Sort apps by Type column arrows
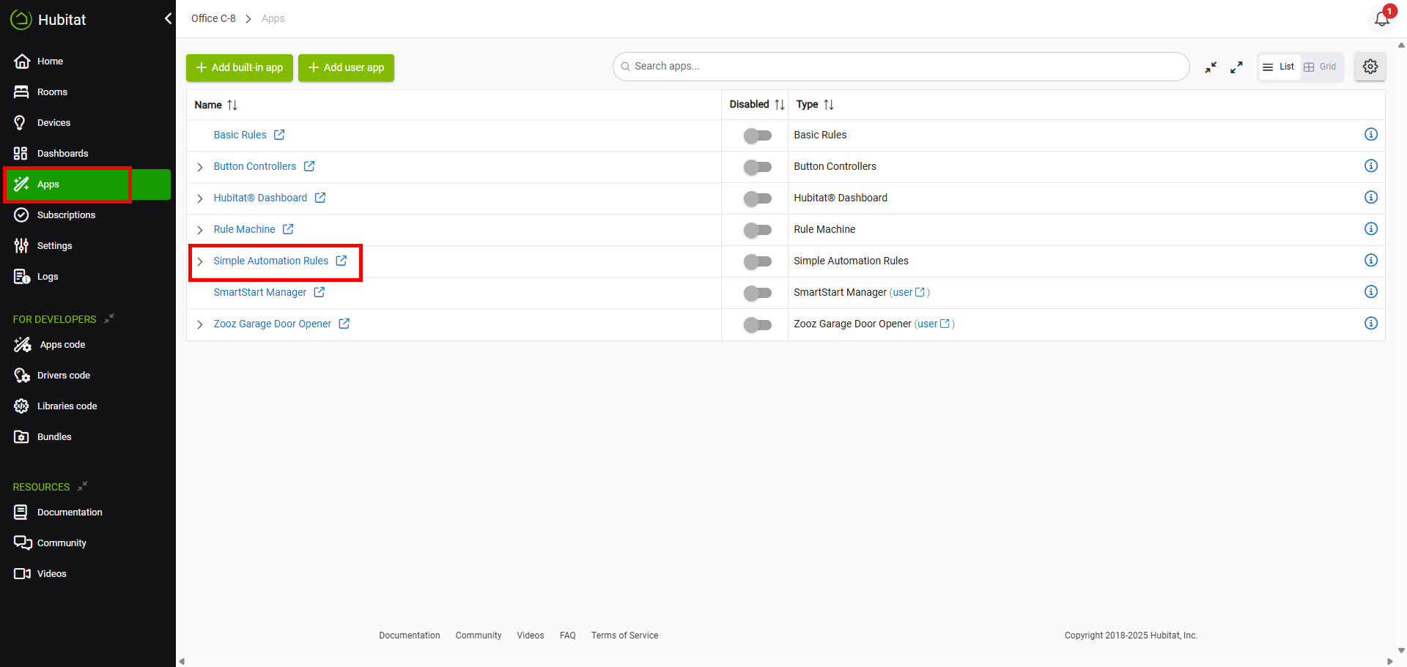The width and height of the screenshot is (1407, 667). pos(829,105)
